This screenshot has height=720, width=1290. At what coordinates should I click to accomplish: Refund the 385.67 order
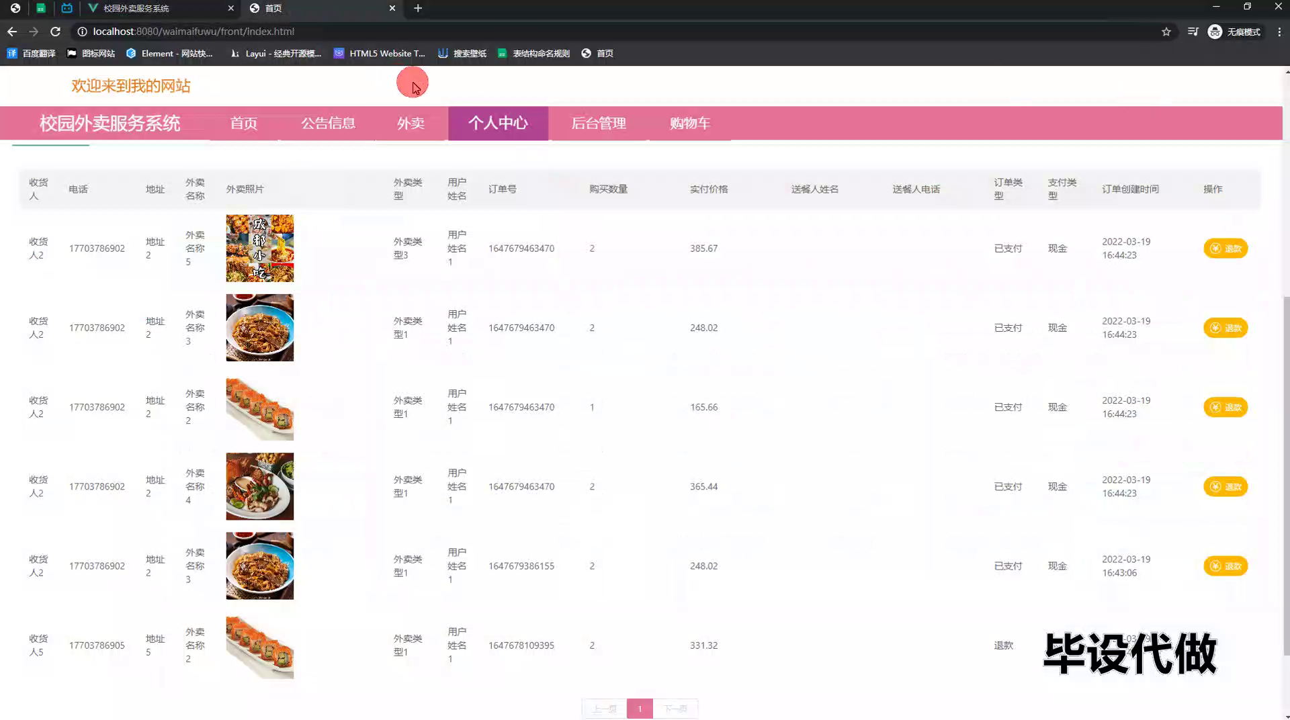[1225, 249]
